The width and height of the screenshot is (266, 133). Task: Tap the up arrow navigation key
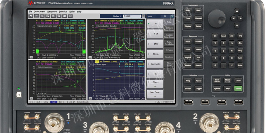point(237,11)
